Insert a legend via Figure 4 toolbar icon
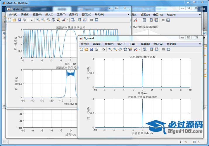 (x=156, y=49)
